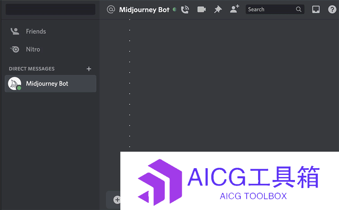This screenshot has width=339, height=210.
Task: Click the attachment plus button in message bar
Action: coord(117,200)
